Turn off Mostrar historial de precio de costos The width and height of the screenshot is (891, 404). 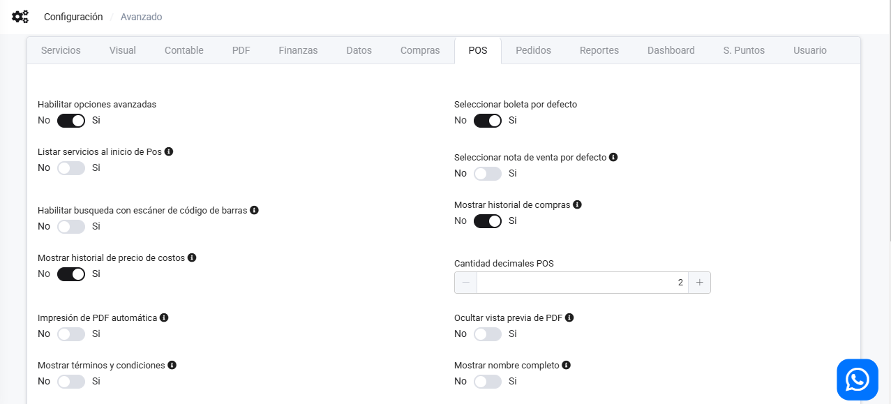[71, 274]
